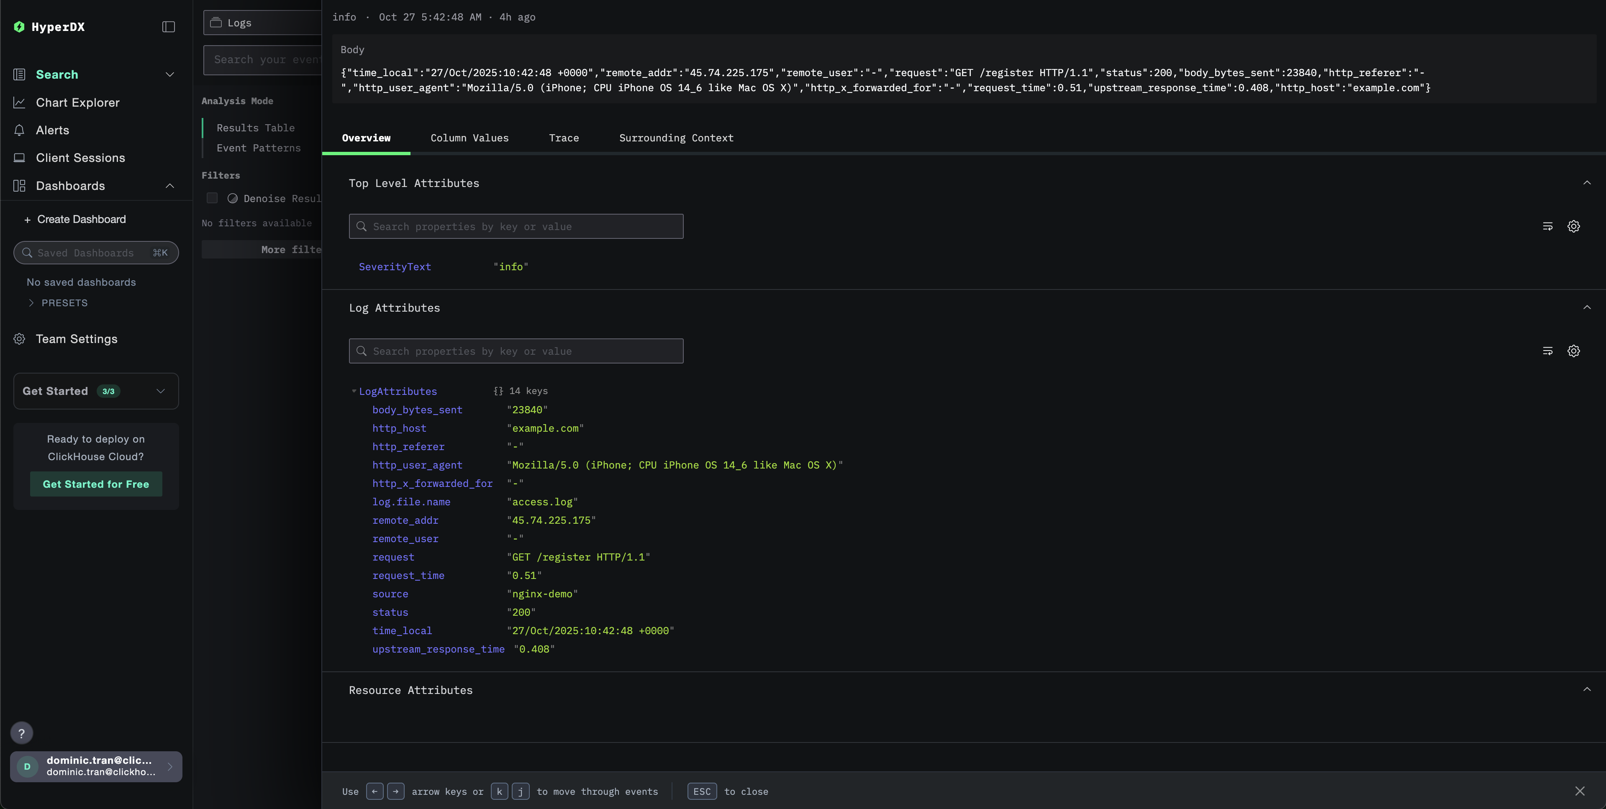
Task: Open the Alerts bell item
Action: point(52,130)
